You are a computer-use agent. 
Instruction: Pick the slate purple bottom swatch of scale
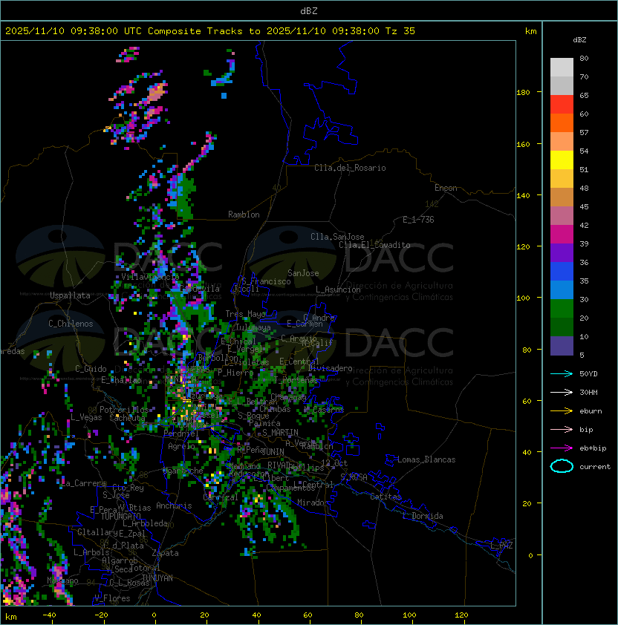pyautogui.click(x=562, y=346)
